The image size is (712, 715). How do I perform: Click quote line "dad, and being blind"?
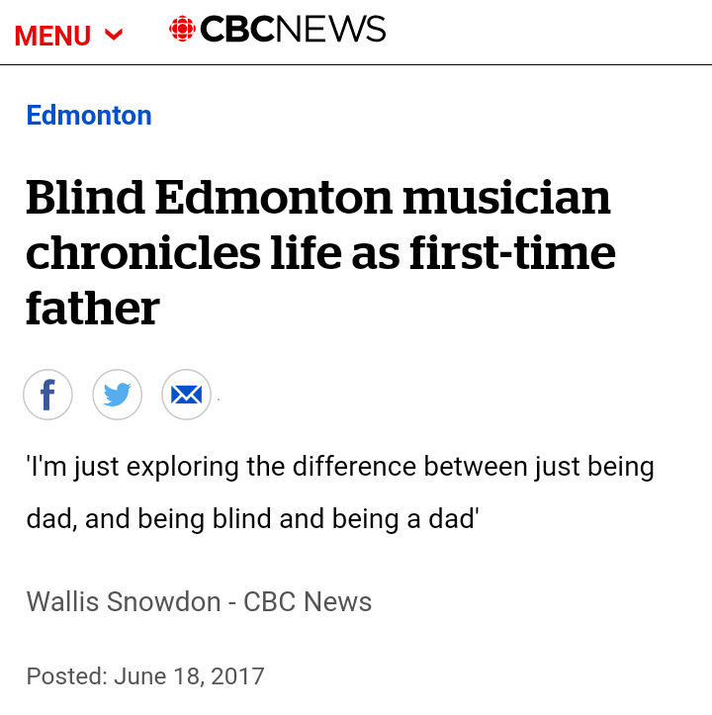[x=252, y=518]
